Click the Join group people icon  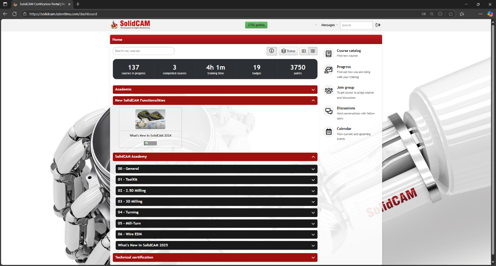pyautogui.click(x=329, y=90)
